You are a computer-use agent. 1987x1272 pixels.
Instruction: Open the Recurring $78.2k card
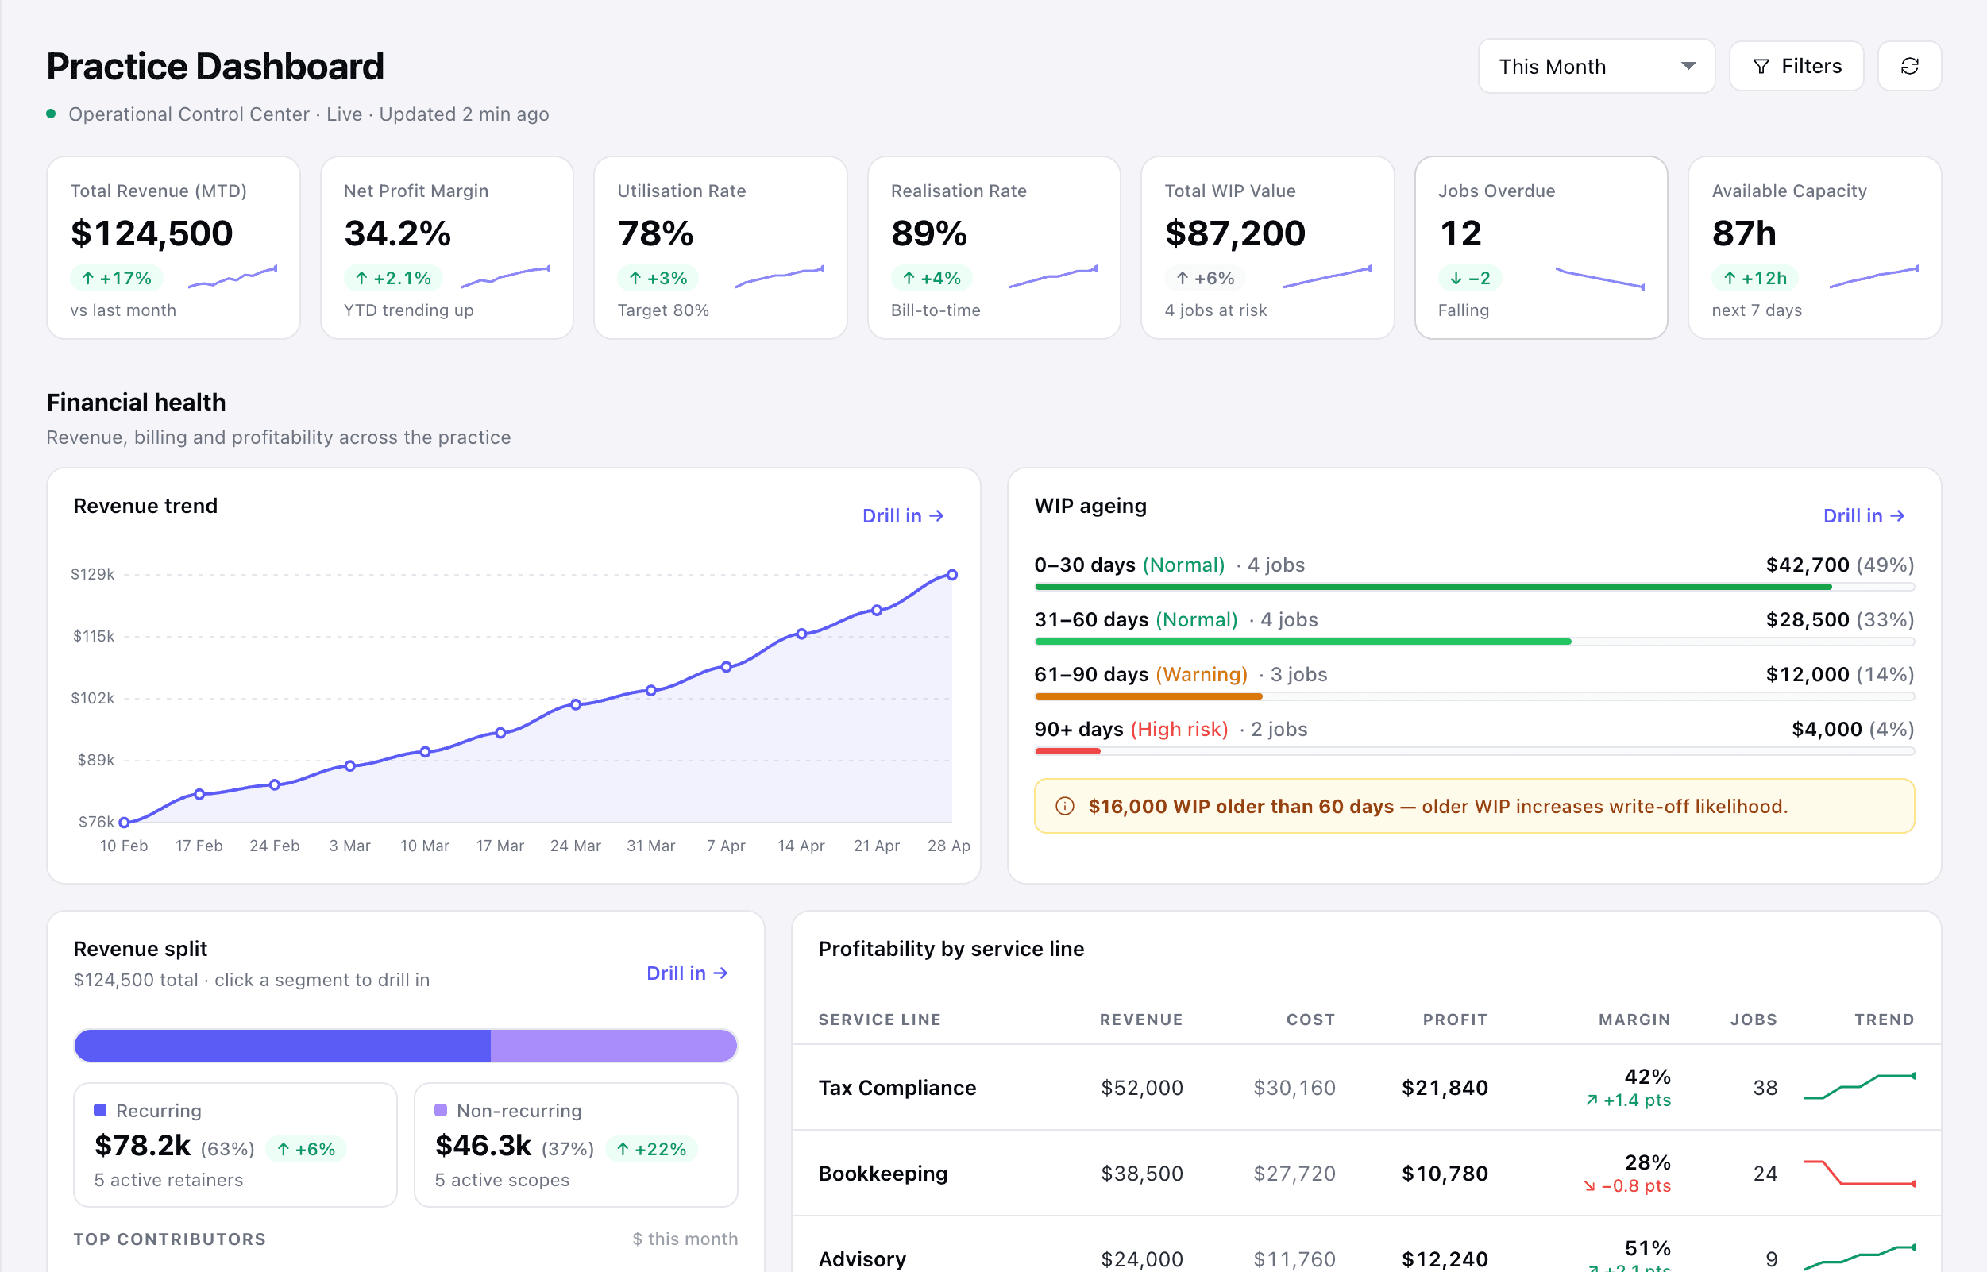235,1145
